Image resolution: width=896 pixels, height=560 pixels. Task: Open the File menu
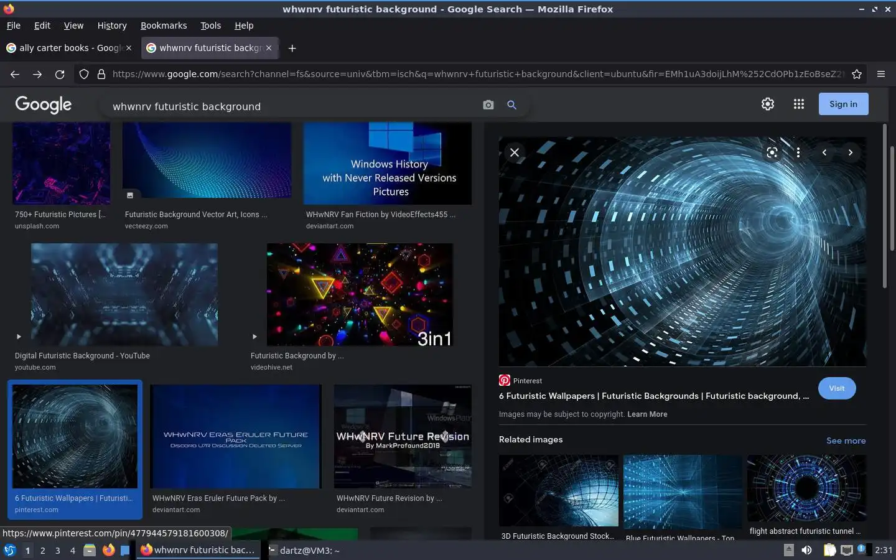(13, 26)
